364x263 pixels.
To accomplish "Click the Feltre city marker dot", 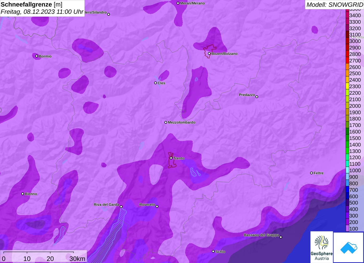I will coord(311,173).
